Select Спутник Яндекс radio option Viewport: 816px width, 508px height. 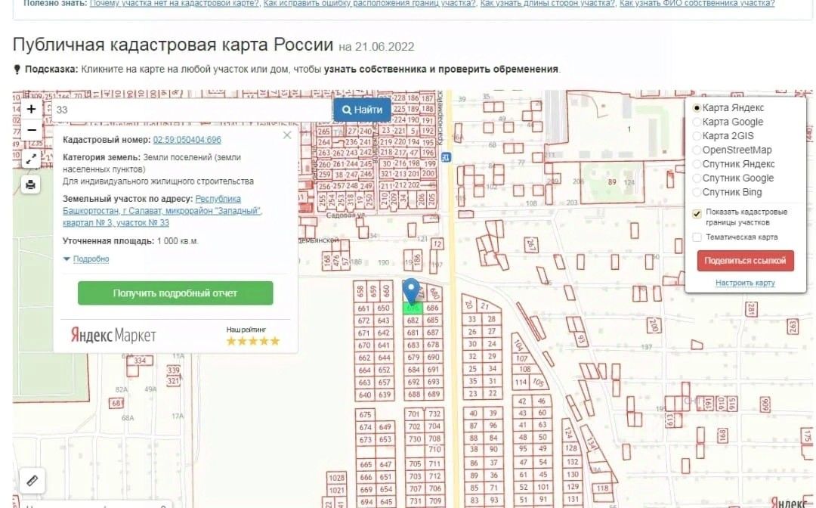[697, 165]
